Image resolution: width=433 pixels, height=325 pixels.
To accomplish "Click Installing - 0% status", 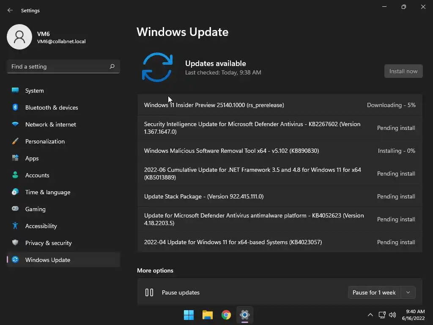I will pos(397,151).
